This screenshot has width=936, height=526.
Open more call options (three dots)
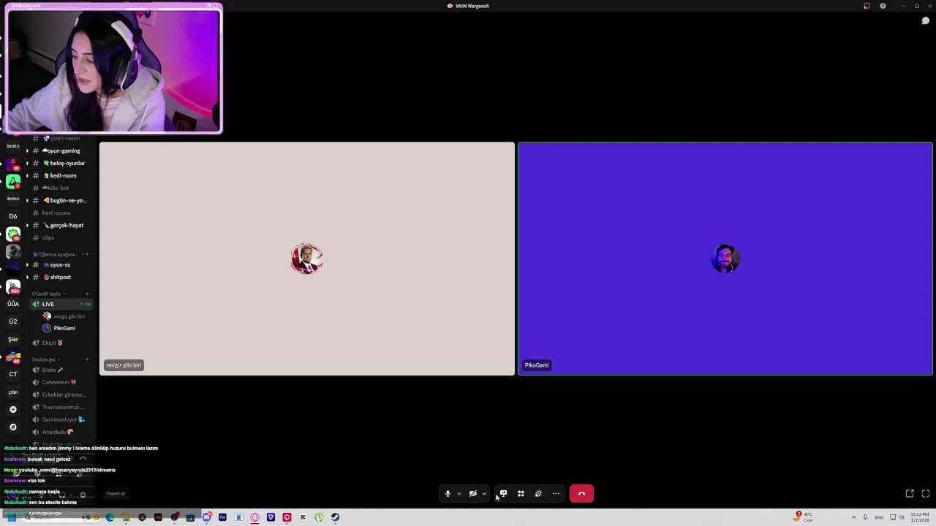coord(556,494)
